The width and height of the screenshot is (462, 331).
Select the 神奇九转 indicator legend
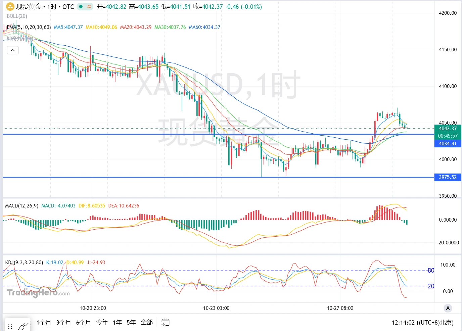click(20, 39)
